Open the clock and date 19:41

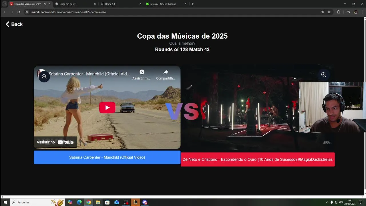click(x=350, y=202)
